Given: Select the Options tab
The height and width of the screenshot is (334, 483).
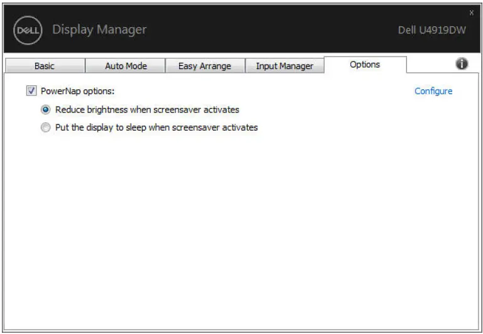Looking at the screenshot, I should (x=365, y=64).
